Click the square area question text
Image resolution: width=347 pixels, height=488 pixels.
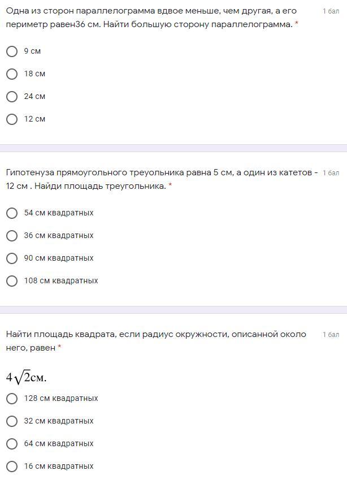click(156, 340)
